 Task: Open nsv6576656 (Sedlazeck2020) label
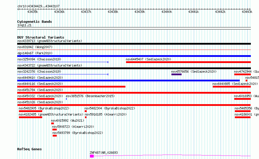194,71
